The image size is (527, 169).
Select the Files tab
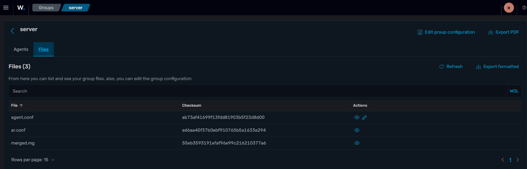tap(44, 49)
